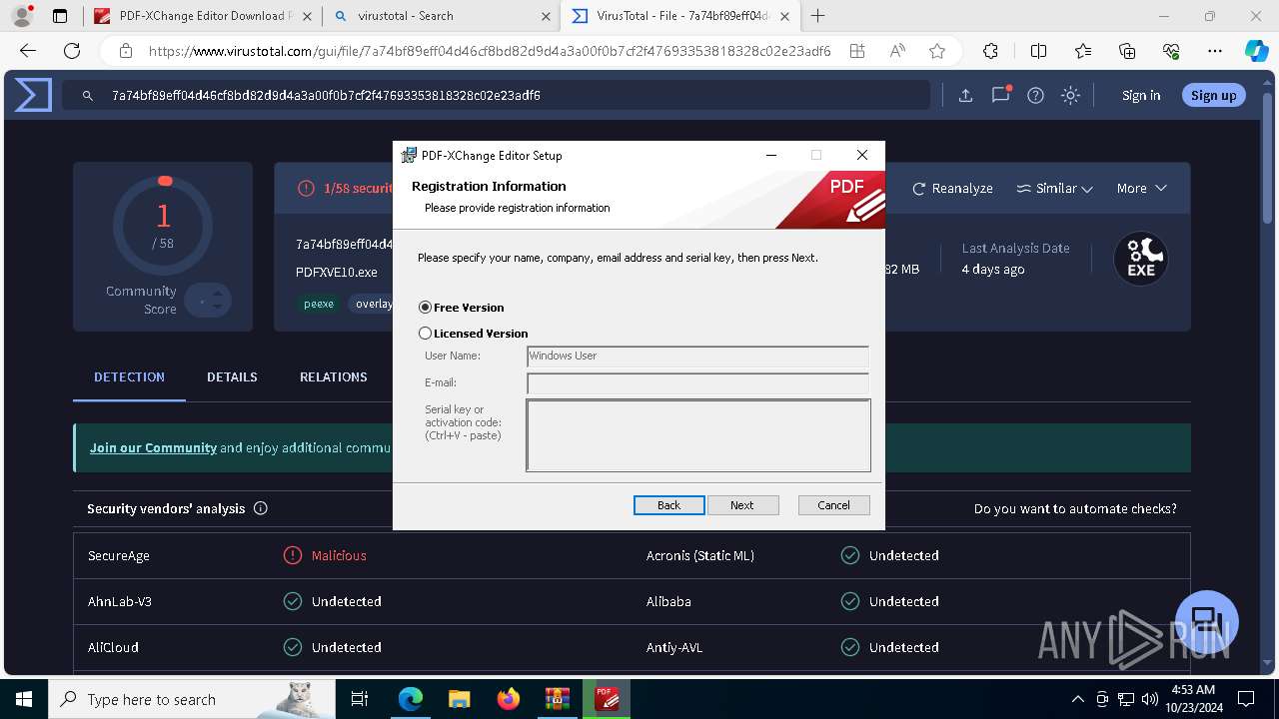
Task: Click the User Name input field
Action: point(697,357)
